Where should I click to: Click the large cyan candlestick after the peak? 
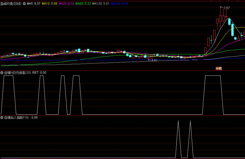pyautogui.click(x=233, y=30)
